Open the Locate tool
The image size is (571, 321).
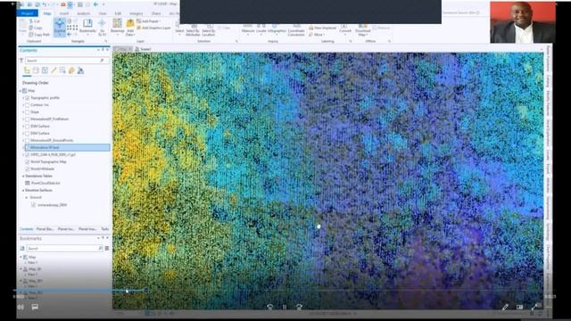click(x=261, y=29)
